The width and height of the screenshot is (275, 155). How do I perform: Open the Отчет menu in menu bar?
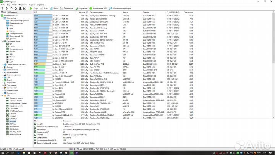click(x=14, y=5)
